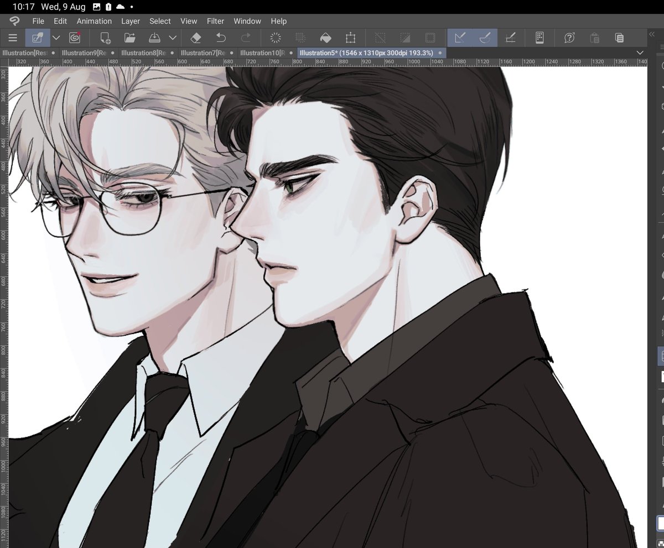Open the Filter menu
This screenshot has height=548, width=664.
pos(215,21)
